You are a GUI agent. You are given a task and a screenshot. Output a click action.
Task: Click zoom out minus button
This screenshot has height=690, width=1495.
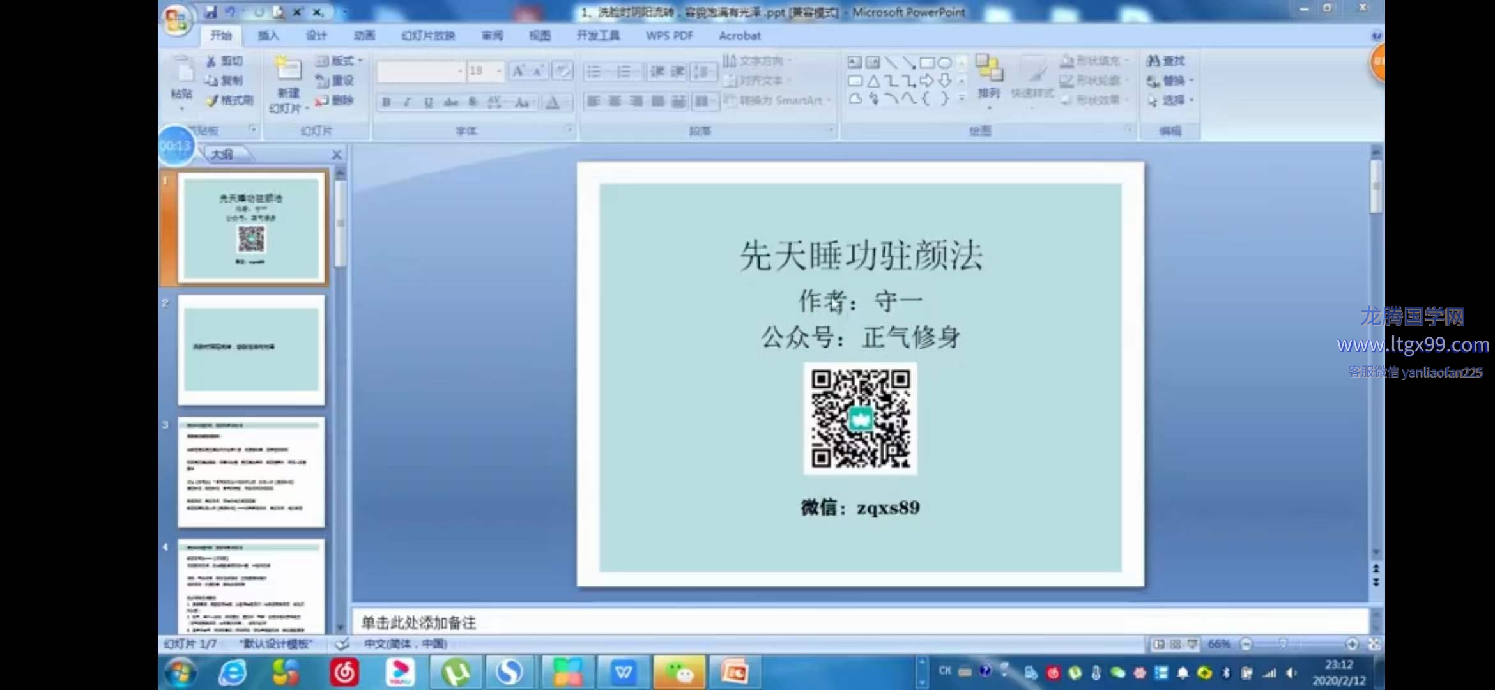coord(1246,644)
